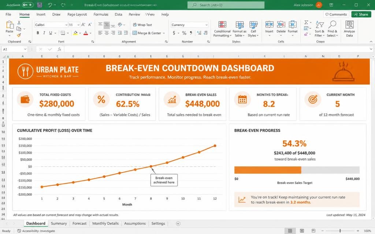Apply Comma Style format

point(191,33)
